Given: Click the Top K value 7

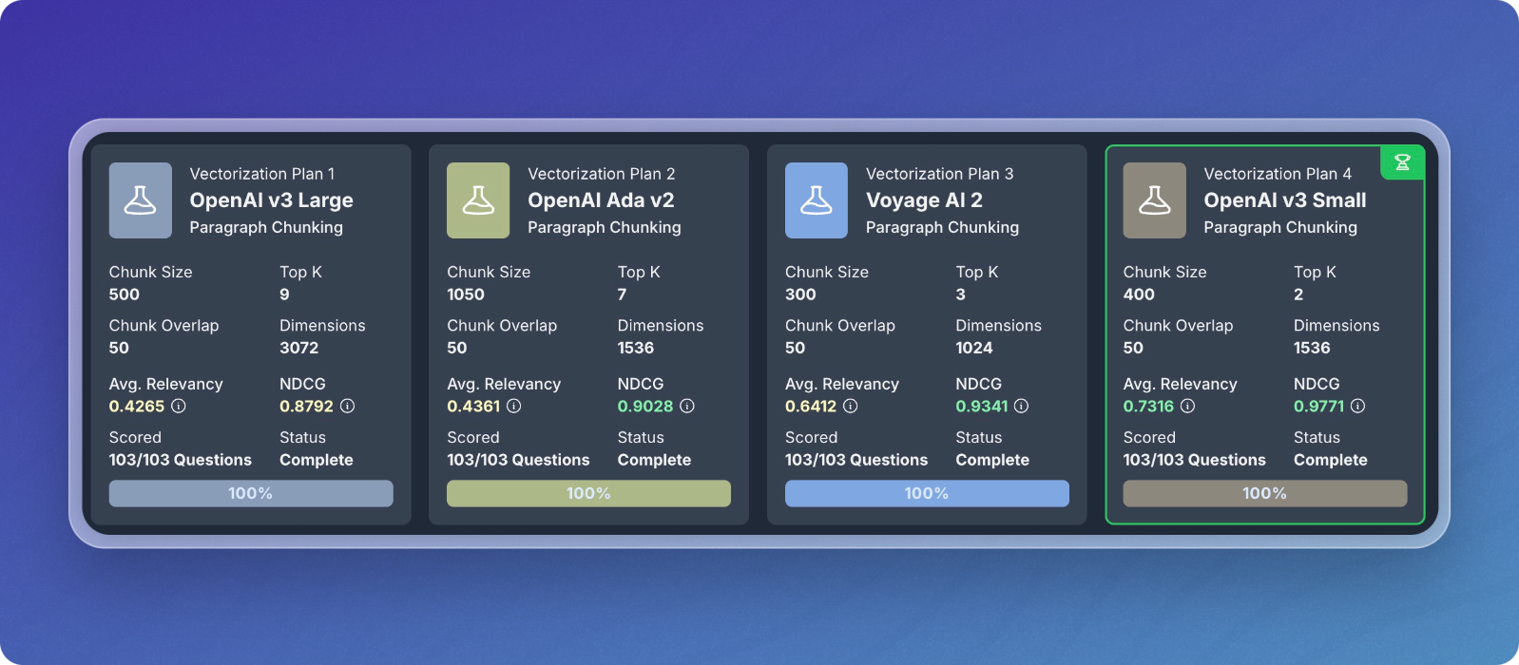Looking at the screenshot, I should click(x=623, y=294).
